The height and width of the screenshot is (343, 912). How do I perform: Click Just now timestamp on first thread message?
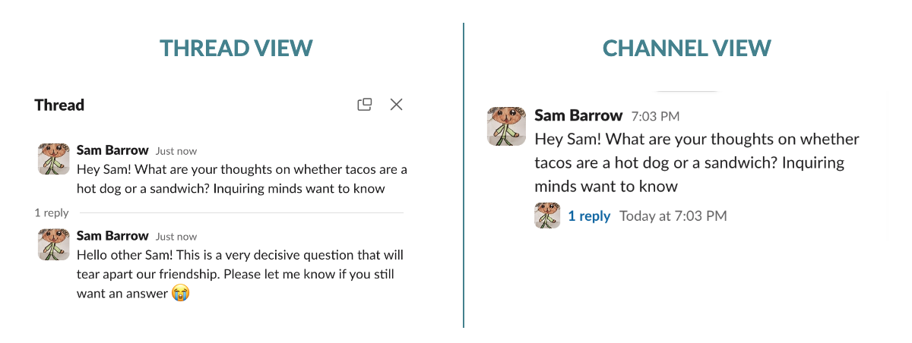point(176,151)
